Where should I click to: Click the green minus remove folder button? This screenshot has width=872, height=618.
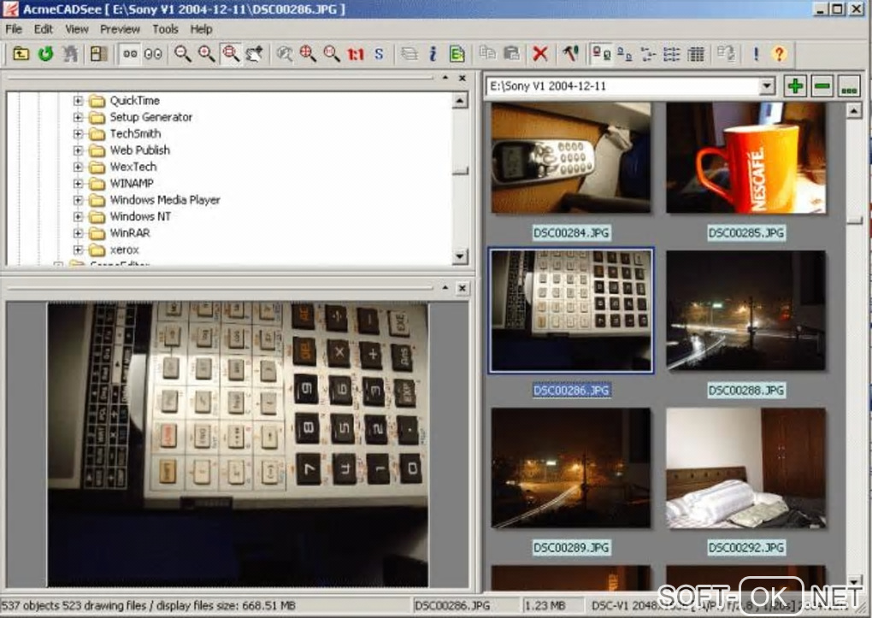click(822, 86)
